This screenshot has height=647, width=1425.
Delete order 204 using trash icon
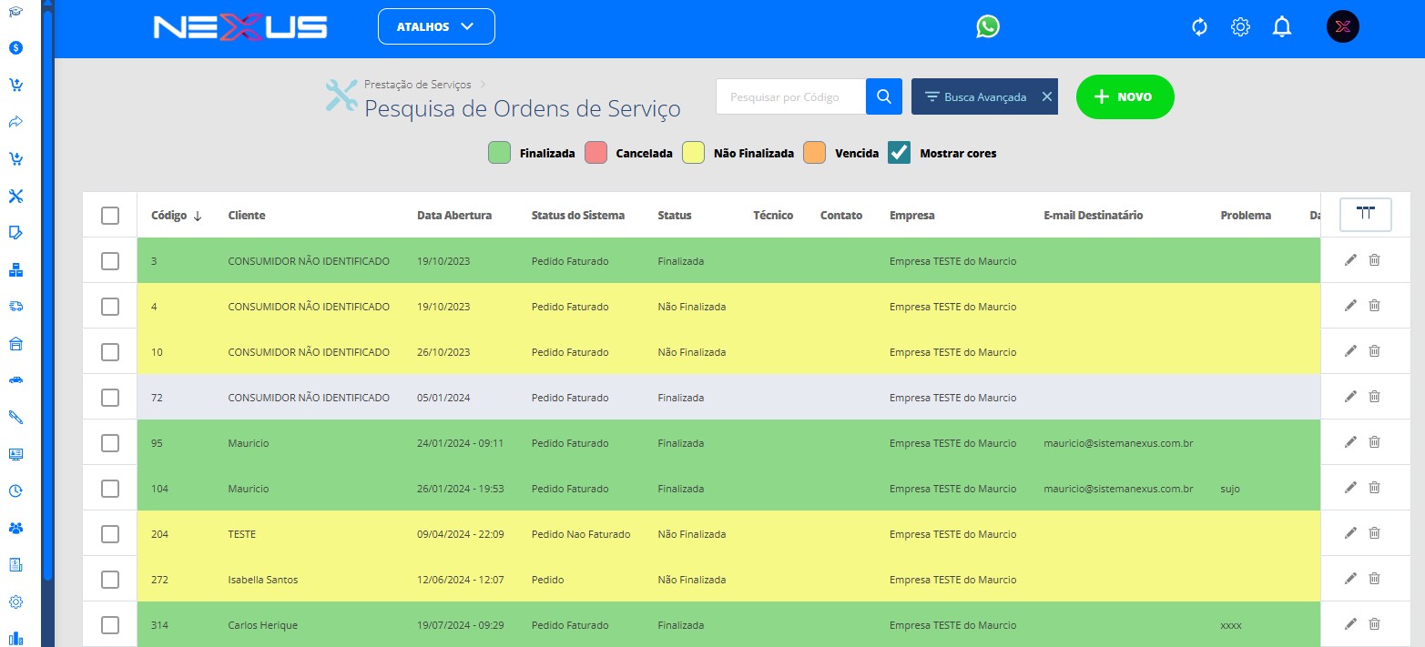pyautogui.click(x=1375, y=533)
